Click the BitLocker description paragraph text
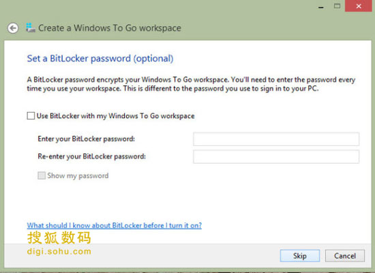Screen dimensions: 375x273 pos(191,84)
